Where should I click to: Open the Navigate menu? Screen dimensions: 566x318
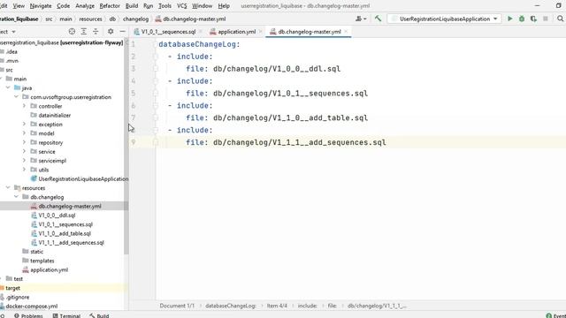[x=41, y=6]
